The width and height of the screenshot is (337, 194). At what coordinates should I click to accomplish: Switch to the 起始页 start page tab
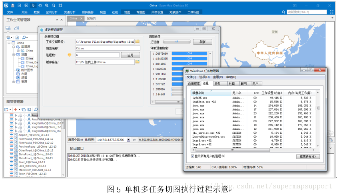click(x=91, y=18)
